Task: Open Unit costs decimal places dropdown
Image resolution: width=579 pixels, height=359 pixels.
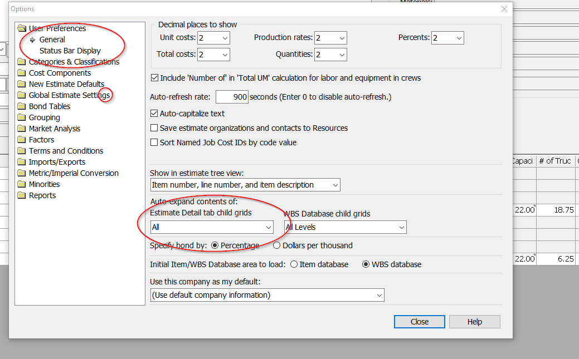Action: pos(214,38)
